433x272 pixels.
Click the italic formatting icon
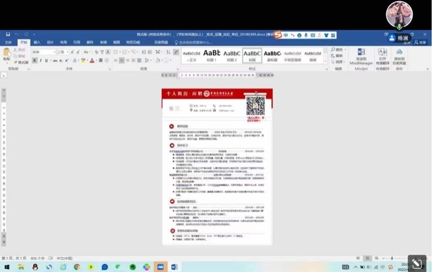[x=41, y=61]
